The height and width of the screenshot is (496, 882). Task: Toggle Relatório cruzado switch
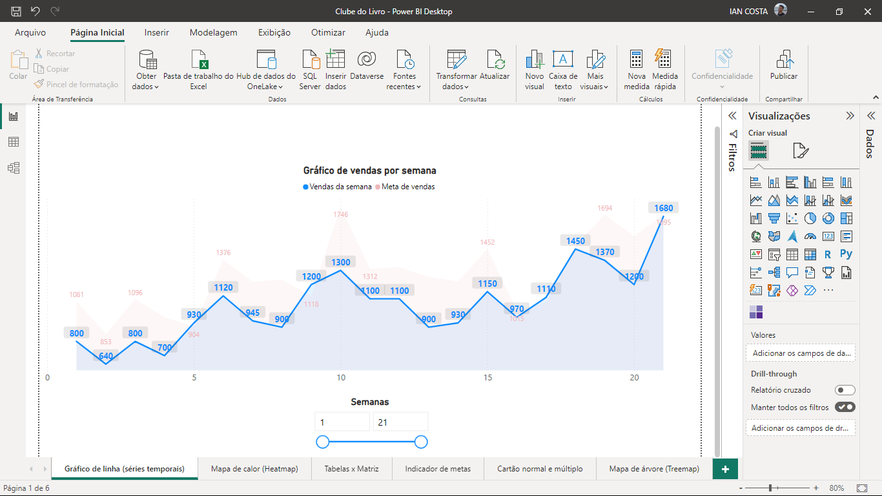(845, 390)
